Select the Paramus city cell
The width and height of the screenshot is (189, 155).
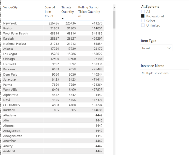[9, 69]
